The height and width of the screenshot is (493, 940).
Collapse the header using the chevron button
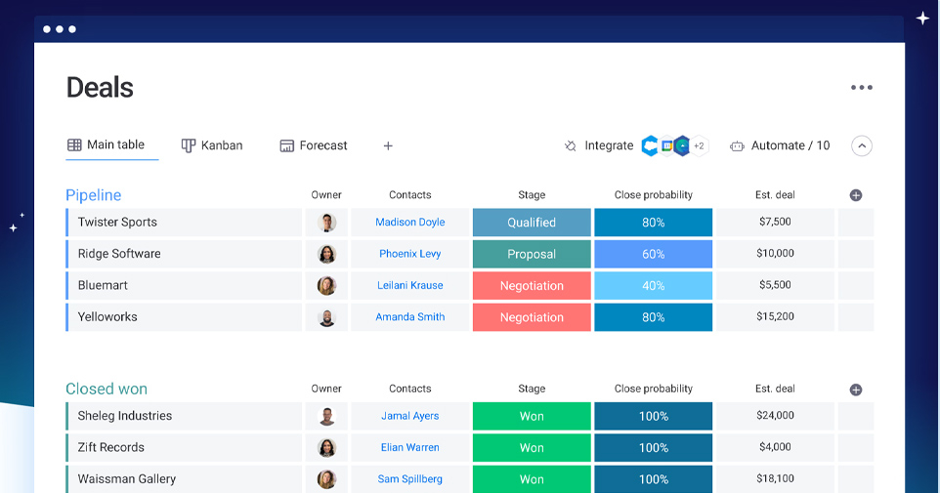tap(862, 146)
